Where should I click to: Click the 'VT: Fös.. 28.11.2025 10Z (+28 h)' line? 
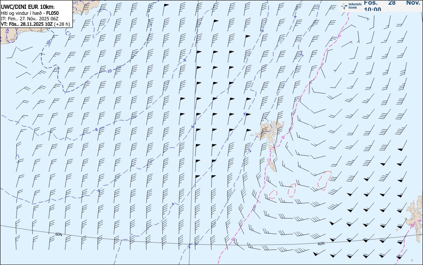(x=36, y=24)
